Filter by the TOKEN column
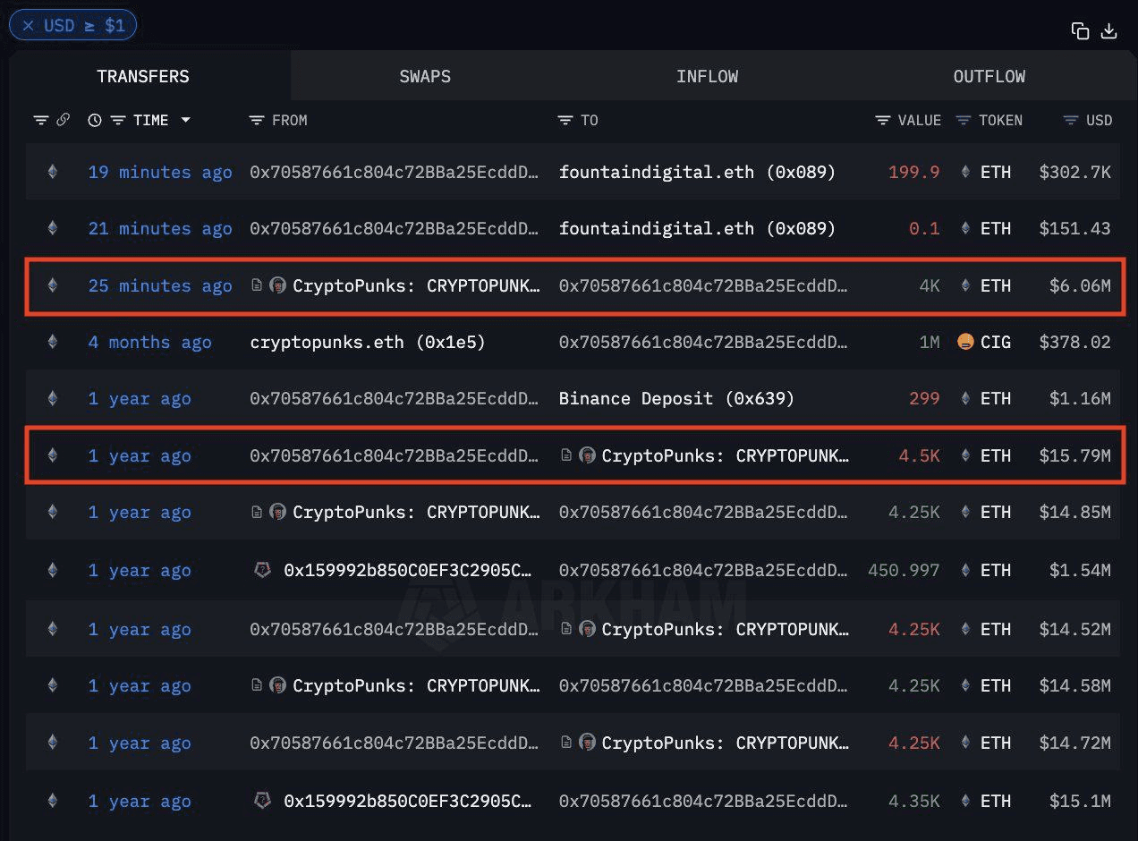Viewport: 1138px width, 841px height. pyautogui.click(x=964, y=120)
